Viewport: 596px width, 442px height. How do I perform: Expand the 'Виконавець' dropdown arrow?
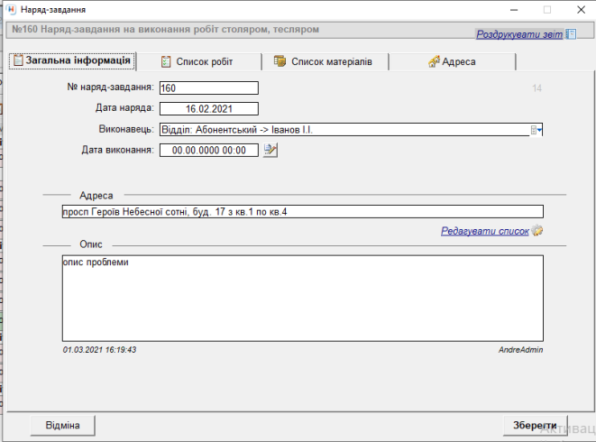tap(536, 130)
